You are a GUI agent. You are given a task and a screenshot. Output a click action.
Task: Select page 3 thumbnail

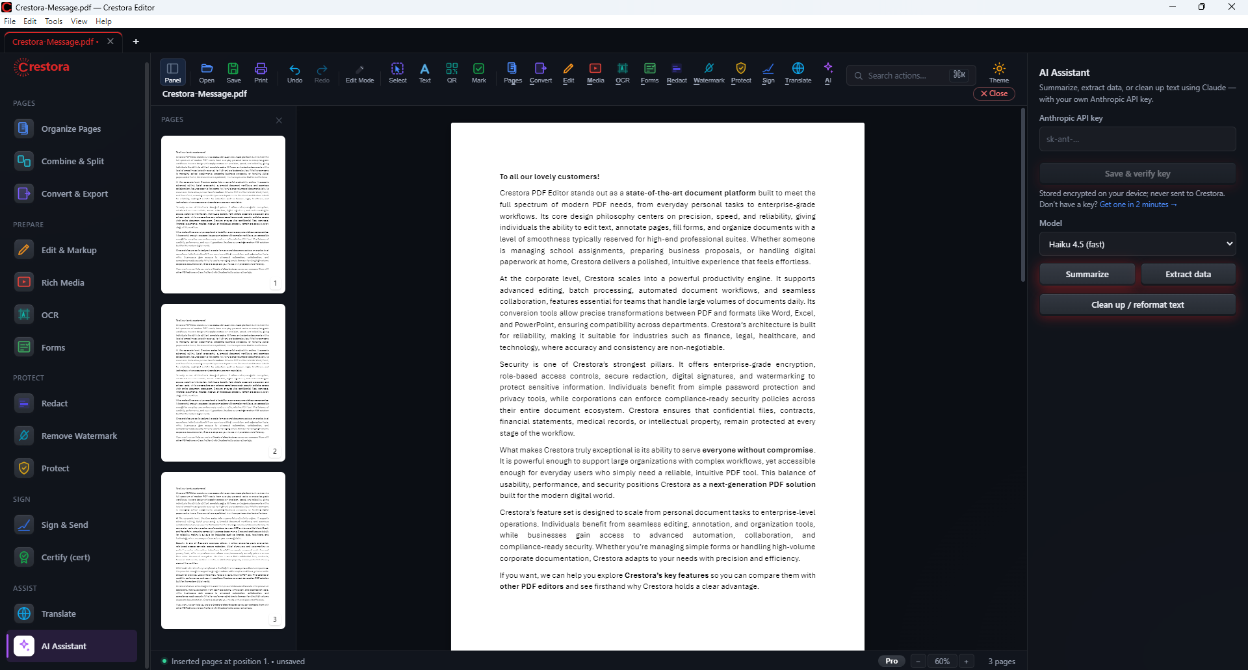pyautogui.click(x=223, y=551)
